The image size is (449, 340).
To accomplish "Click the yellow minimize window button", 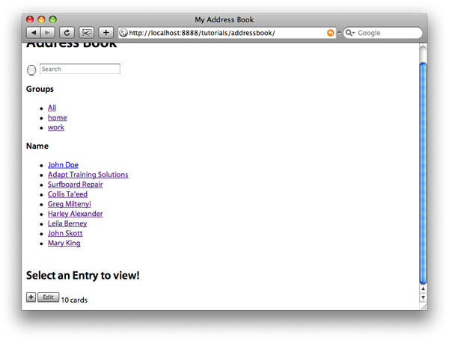I will [41, 19].
